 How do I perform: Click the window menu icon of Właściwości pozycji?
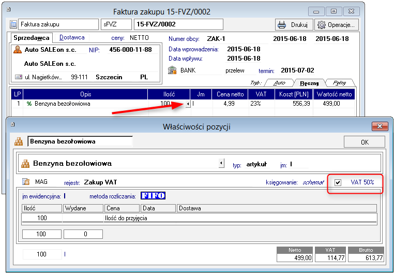[x=13, y=124]
